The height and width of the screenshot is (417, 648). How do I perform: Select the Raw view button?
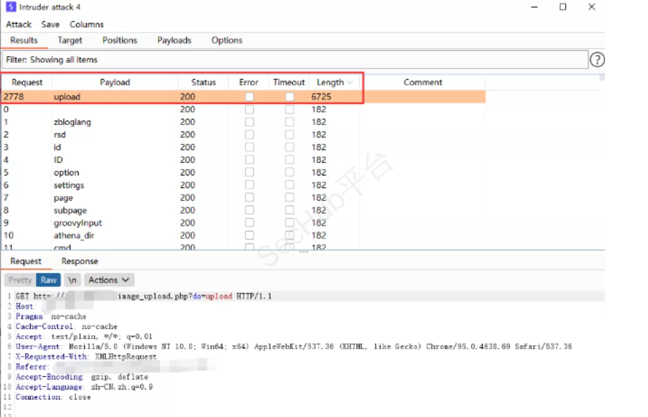click(49, 280)
